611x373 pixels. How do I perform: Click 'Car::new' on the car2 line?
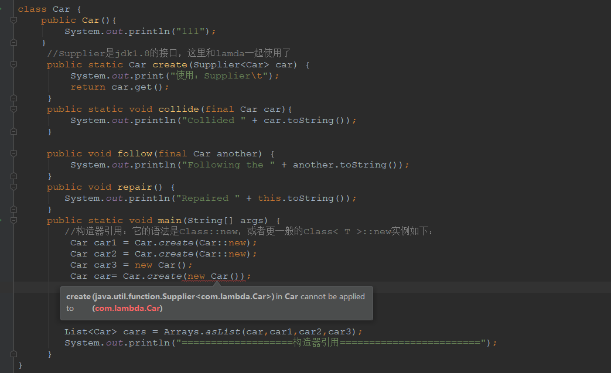[x=223, y=254]
